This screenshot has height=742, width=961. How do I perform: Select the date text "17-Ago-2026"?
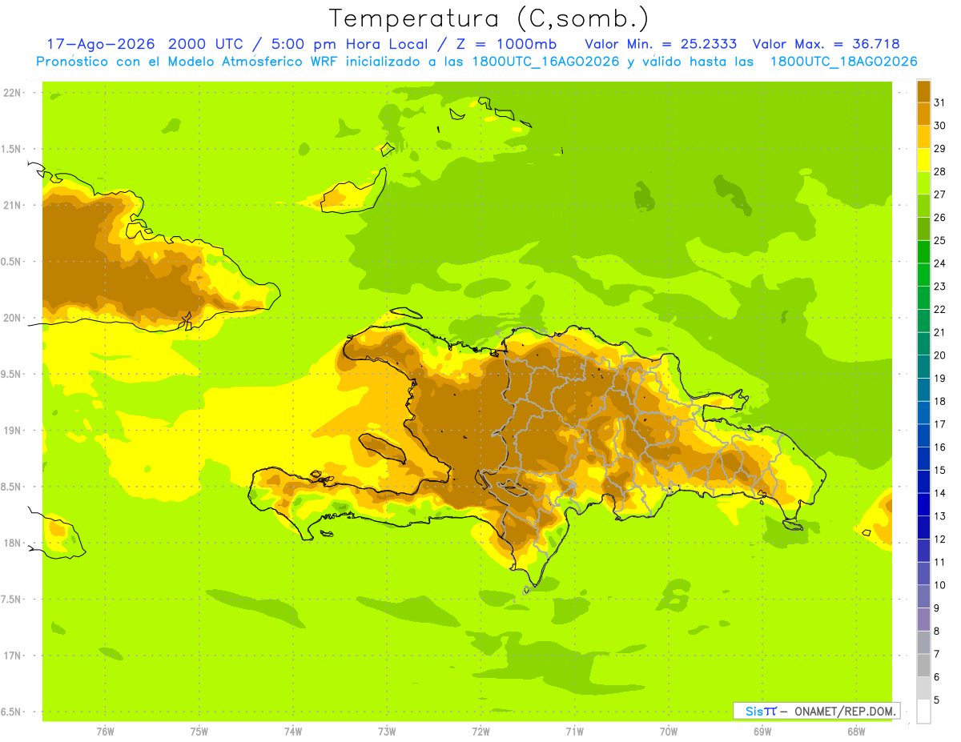(x=100, y=44)
